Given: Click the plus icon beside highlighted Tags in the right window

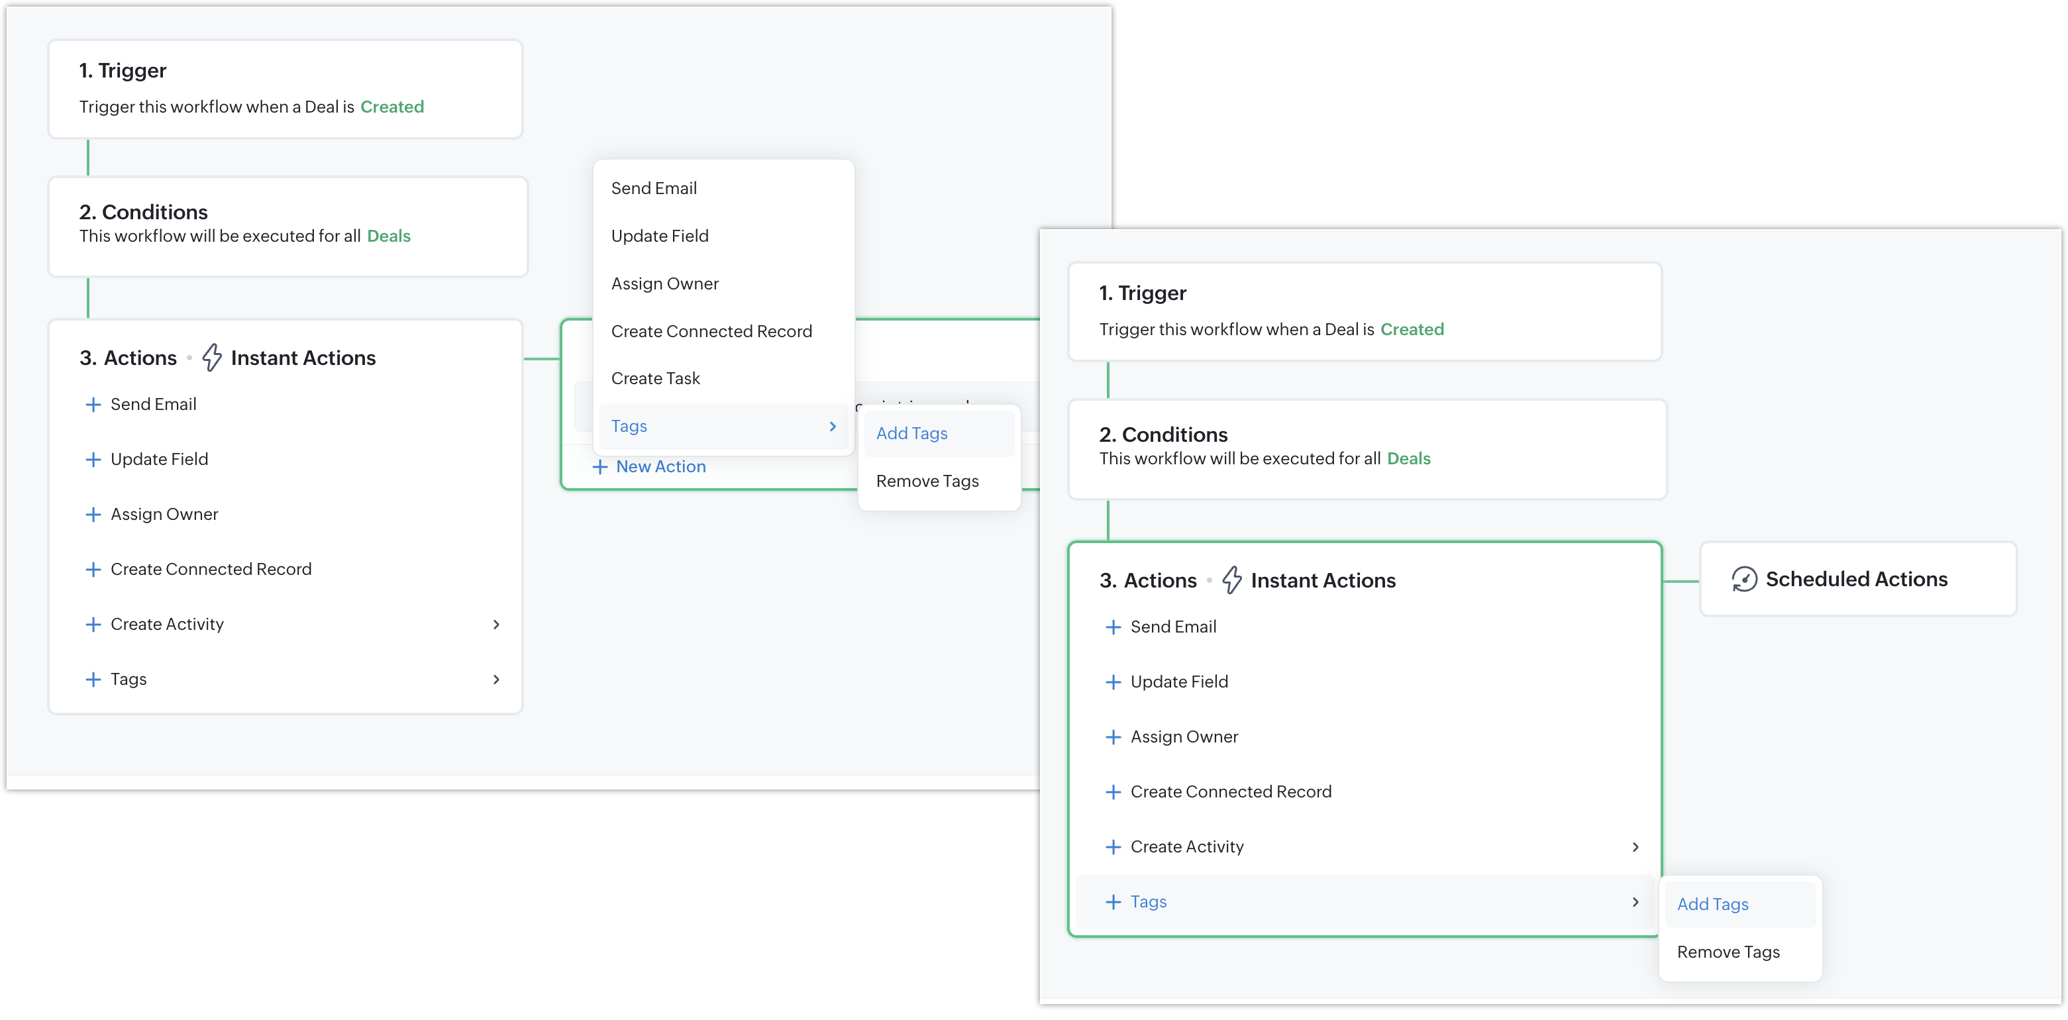Looking at the screenshot, I should point(1113,902).
